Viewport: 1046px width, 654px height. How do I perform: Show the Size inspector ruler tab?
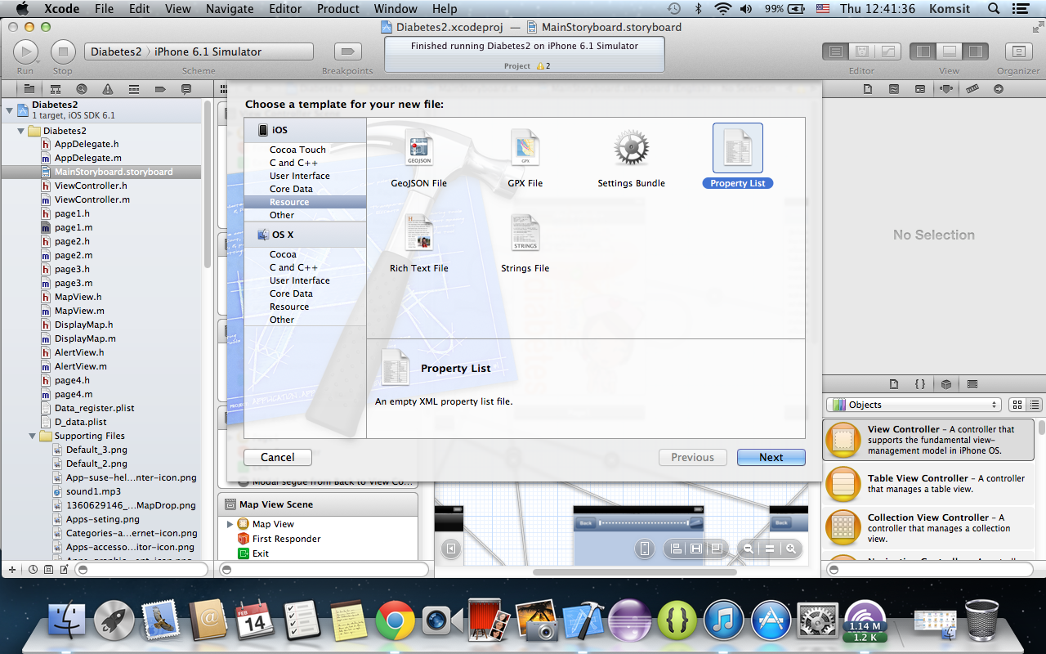(972, 89)
